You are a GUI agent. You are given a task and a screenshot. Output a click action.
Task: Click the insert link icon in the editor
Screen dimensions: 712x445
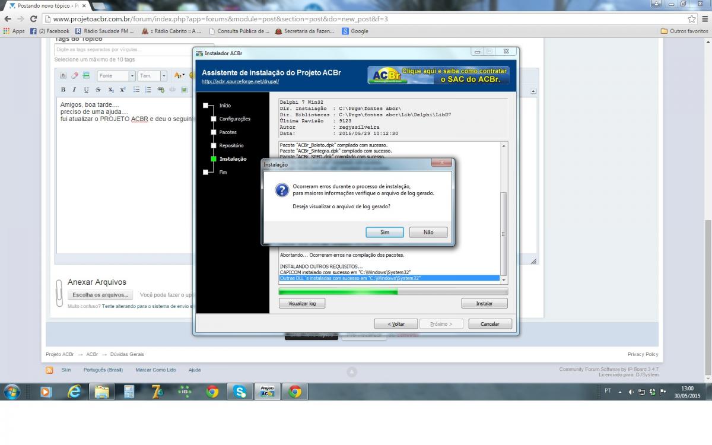tap(161, 90)
